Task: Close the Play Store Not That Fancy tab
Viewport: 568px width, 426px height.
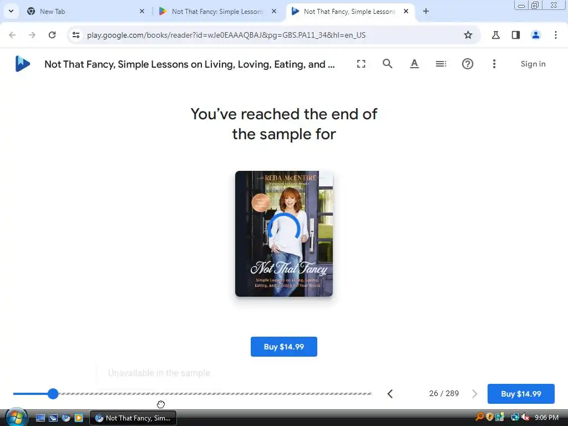Action: (274, 12)
